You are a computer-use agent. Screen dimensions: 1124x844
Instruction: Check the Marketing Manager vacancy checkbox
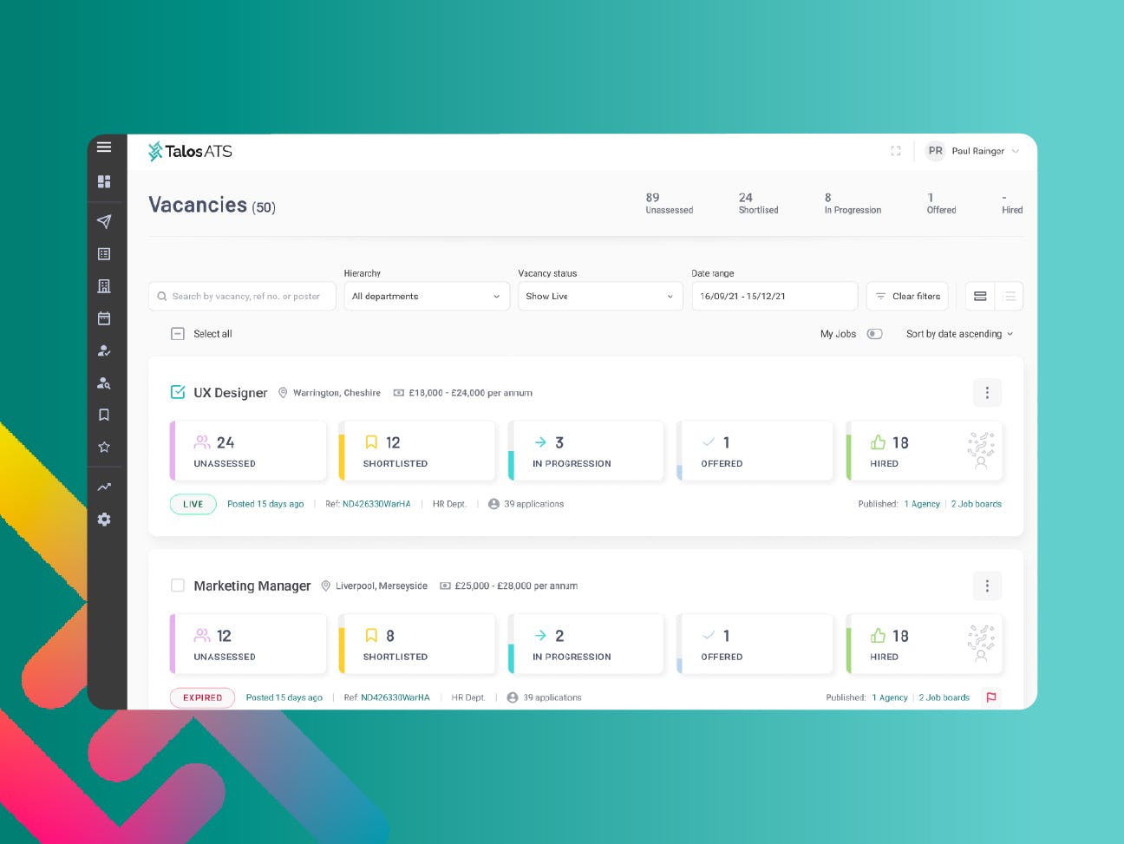178,586
